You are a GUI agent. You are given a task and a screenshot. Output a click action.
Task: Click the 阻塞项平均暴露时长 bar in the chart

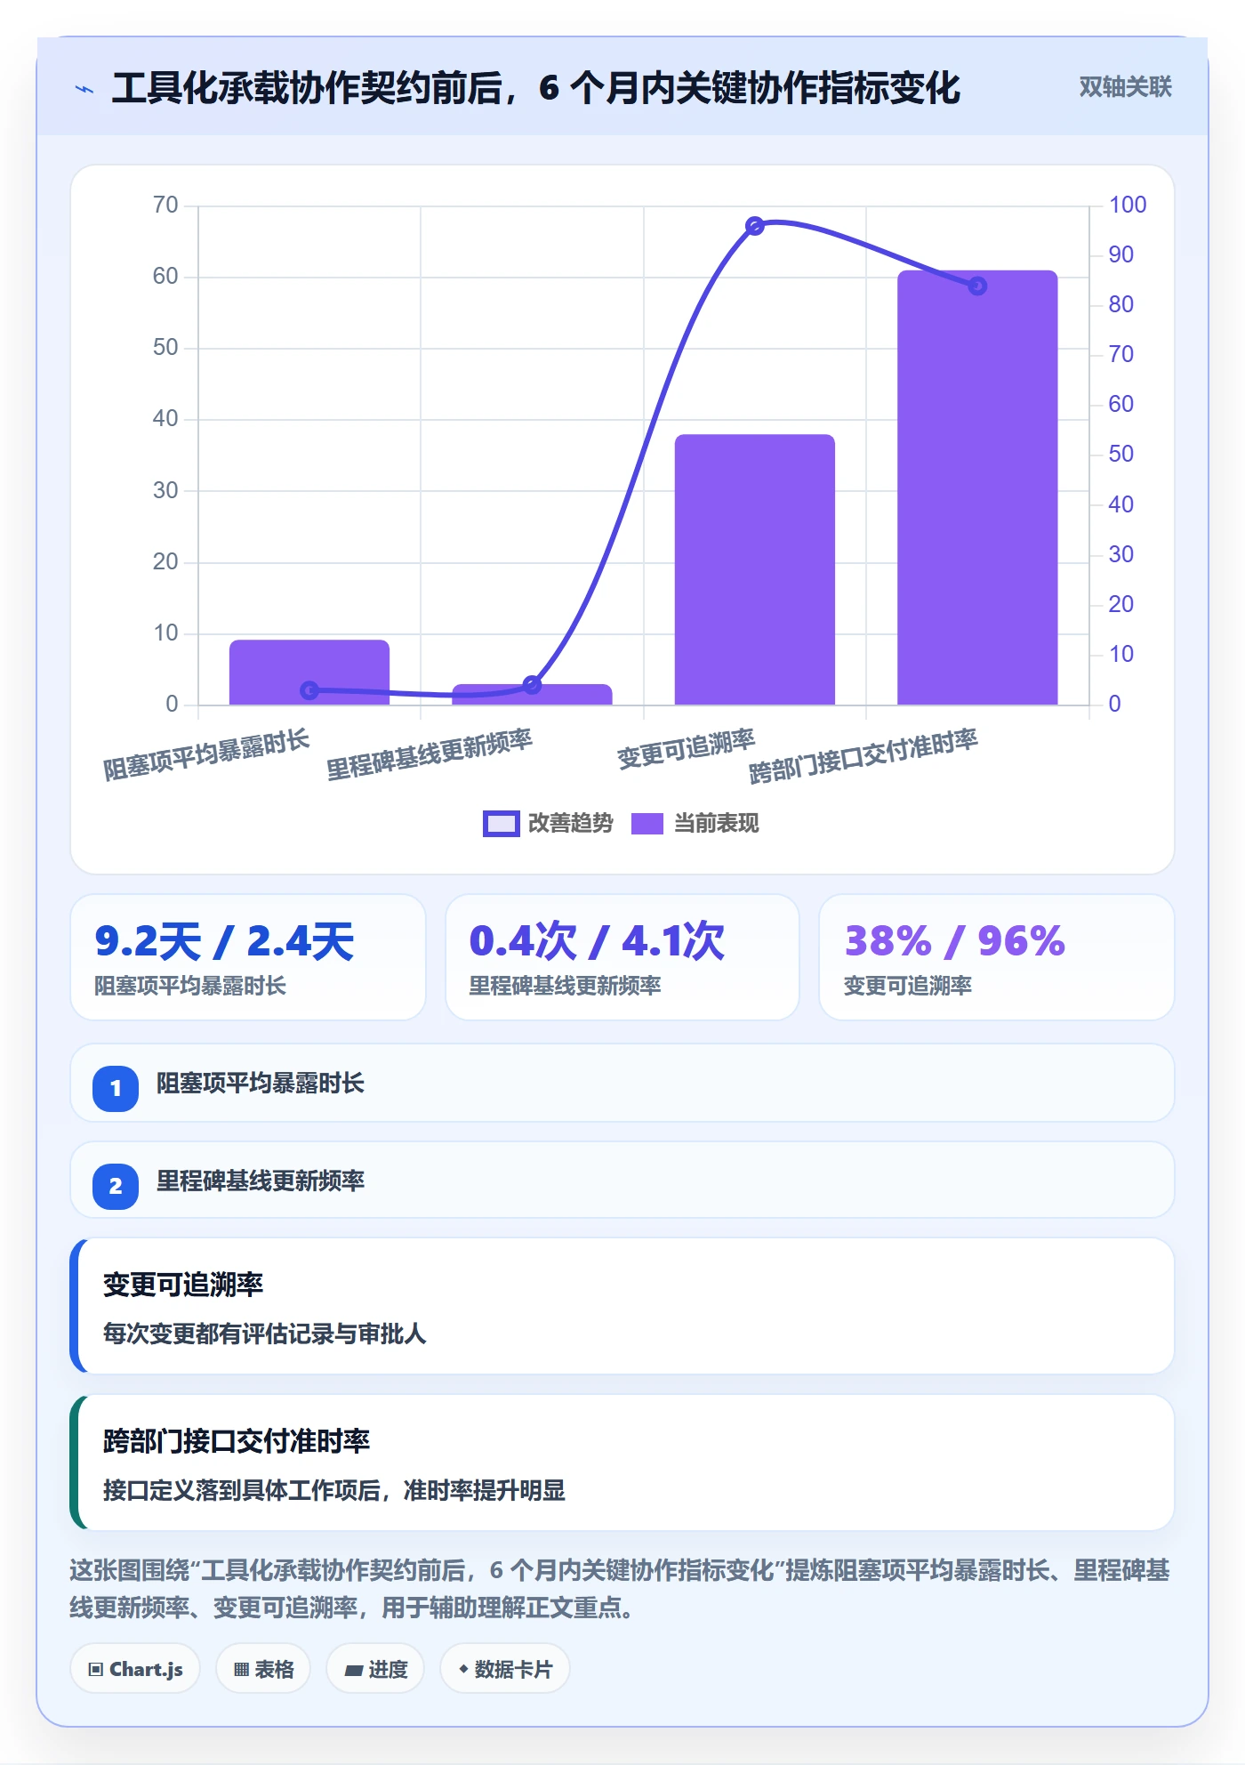[x=309, y=673]
